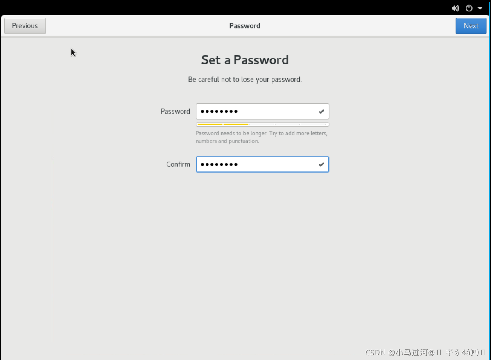Click the checkmark icon in Confirm field
This screenshot has height=360, width=491.
(321, 164)
